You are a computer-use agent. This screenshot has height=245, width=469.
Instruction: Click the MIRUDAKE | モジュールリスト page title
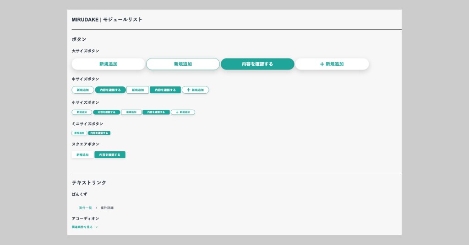[x=107, y=20]
